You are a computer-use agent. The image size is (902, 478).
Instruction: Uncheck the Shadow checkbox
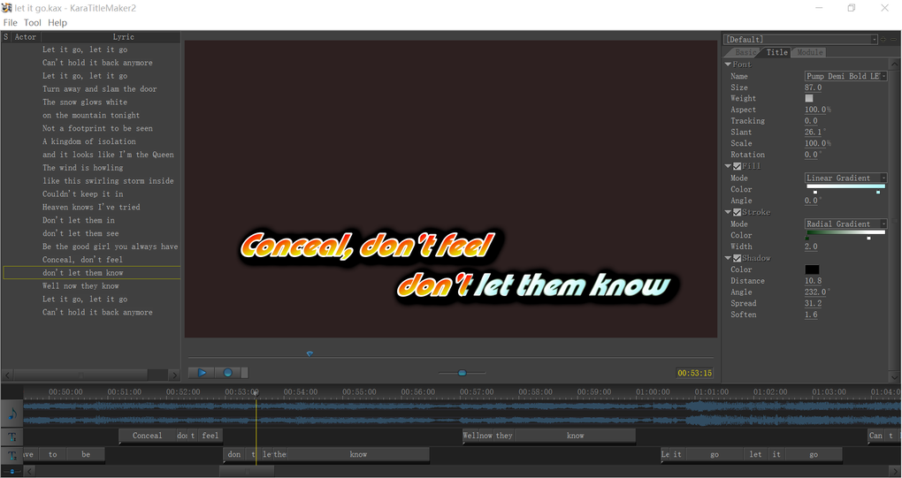coord(737,259)
